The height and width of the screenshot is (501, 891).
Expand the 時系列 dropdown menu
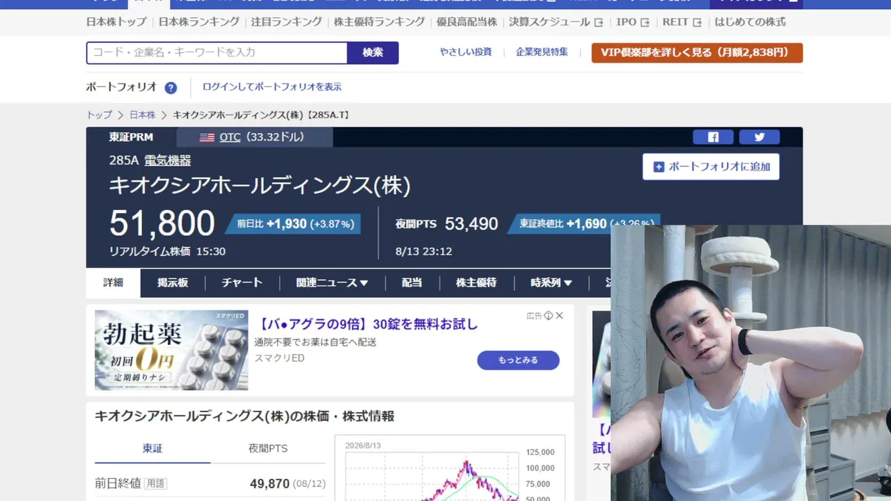(x=551, y=283)
